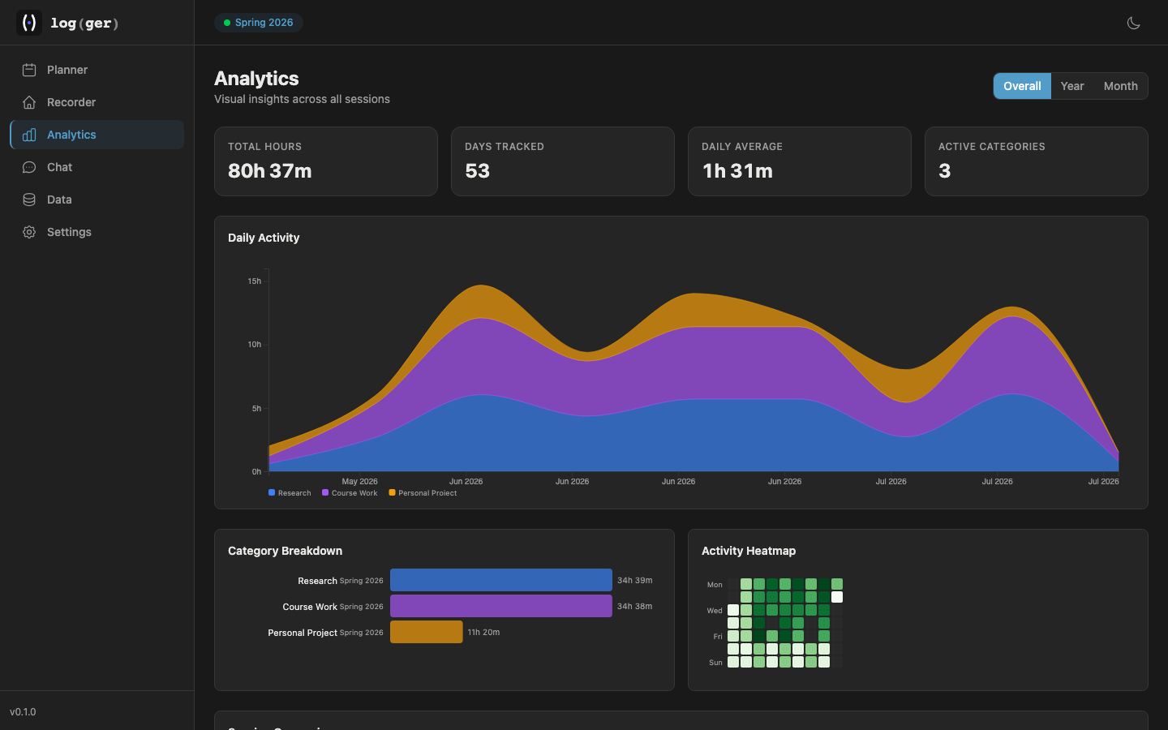
Task: Click the Course Work label in Category Breakdown
Action: point(310,607)
